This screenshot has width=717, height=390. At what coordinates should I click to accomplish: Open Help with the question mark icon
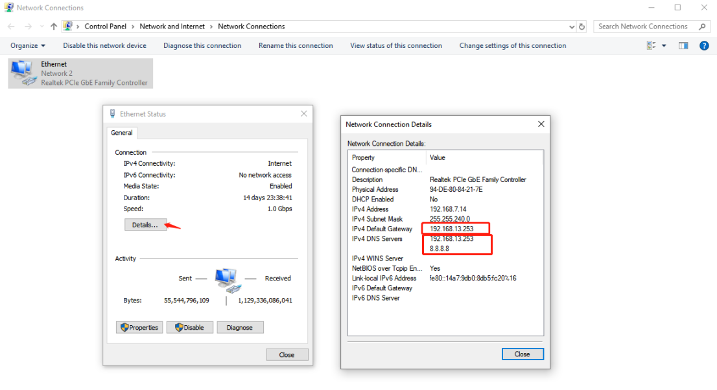coord(704,46)
